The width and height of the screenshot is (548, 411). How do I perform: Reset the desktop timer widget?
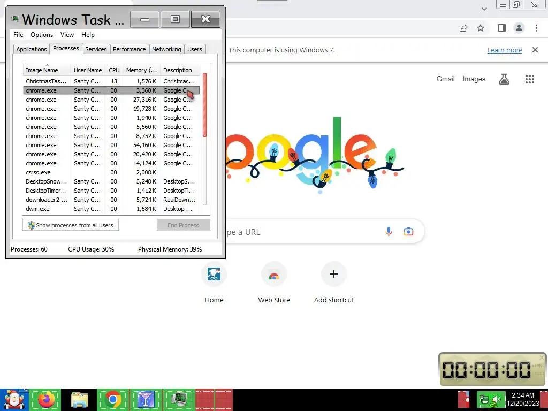pos(538,374)
